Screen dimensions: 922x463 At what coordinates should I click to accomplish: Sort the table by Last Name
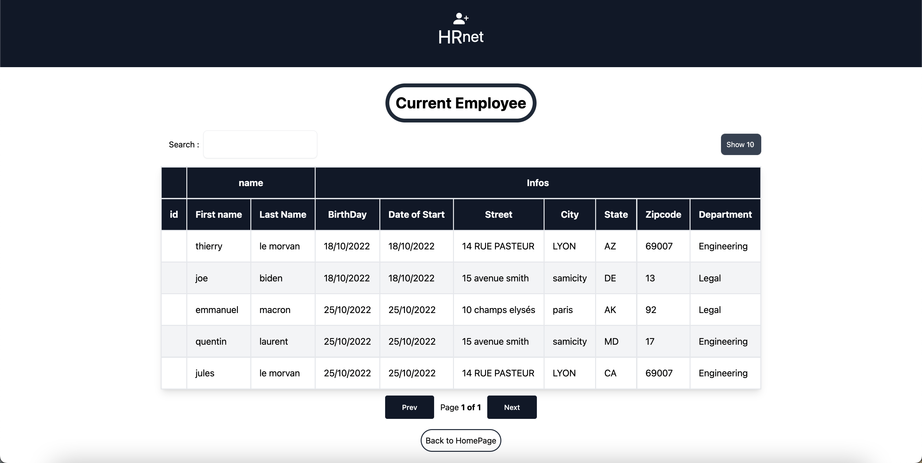pos(282,214)
